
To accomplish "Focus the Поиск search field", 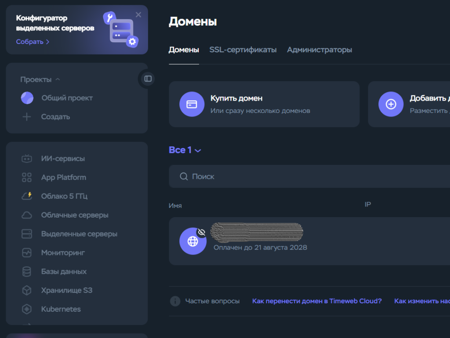I will [x=309, y=176].
